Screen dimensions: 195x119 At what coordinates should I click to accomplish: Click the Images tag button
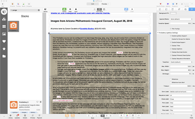[24, 112]
